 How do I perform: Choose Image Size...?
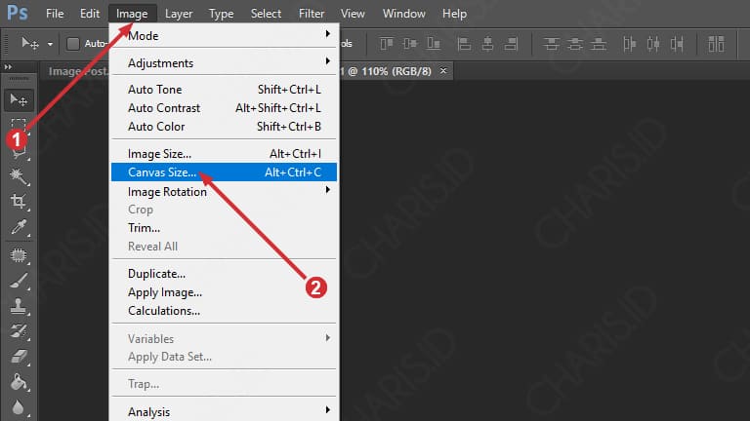point(224,154)
